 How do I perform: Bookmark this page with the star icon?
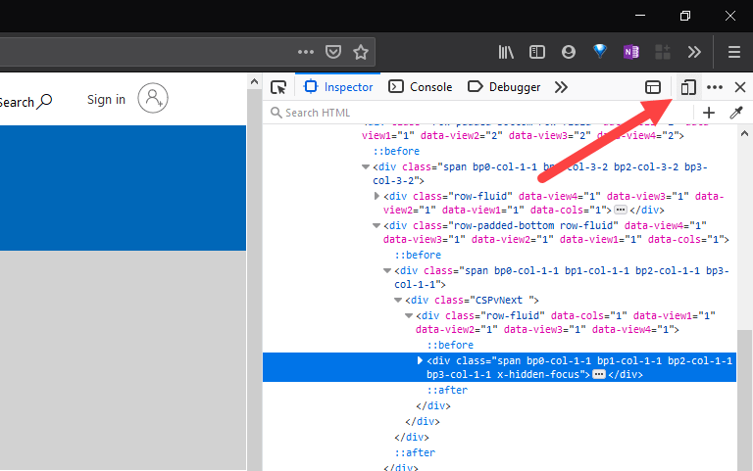361,52
